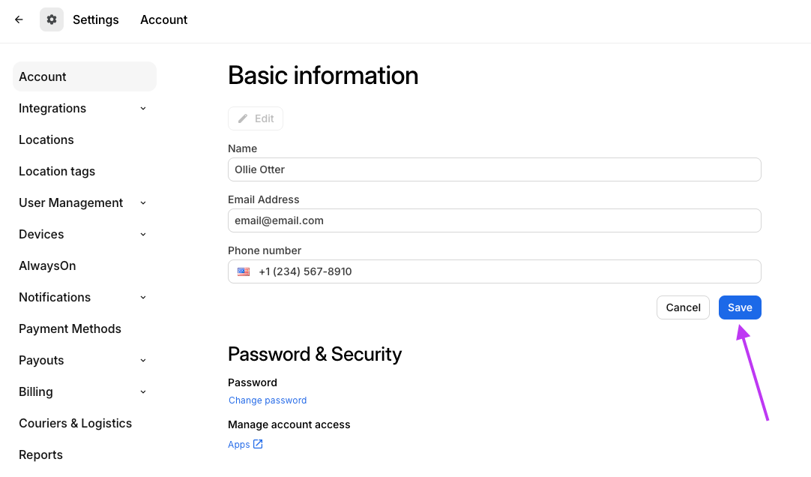Expand the Billing sidebar section

point(143,391)
